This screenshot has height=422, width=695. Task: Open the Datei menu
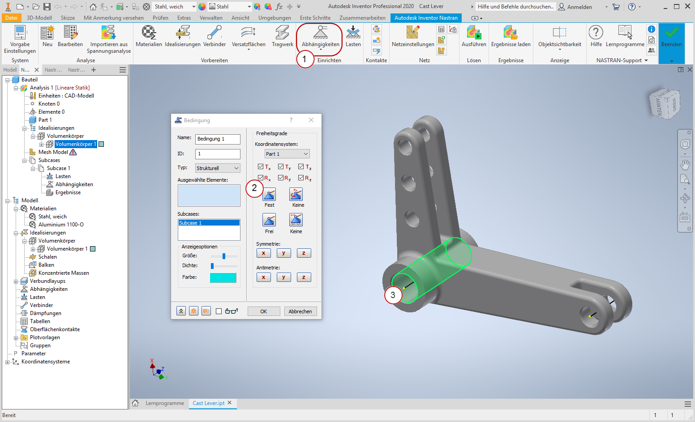click(12, 18)
